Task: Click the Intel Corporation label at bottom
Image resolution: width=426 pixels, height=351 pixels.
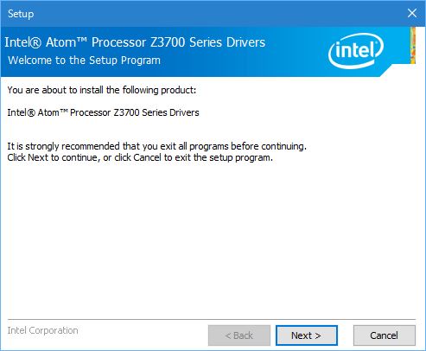Action: point(42,330)
